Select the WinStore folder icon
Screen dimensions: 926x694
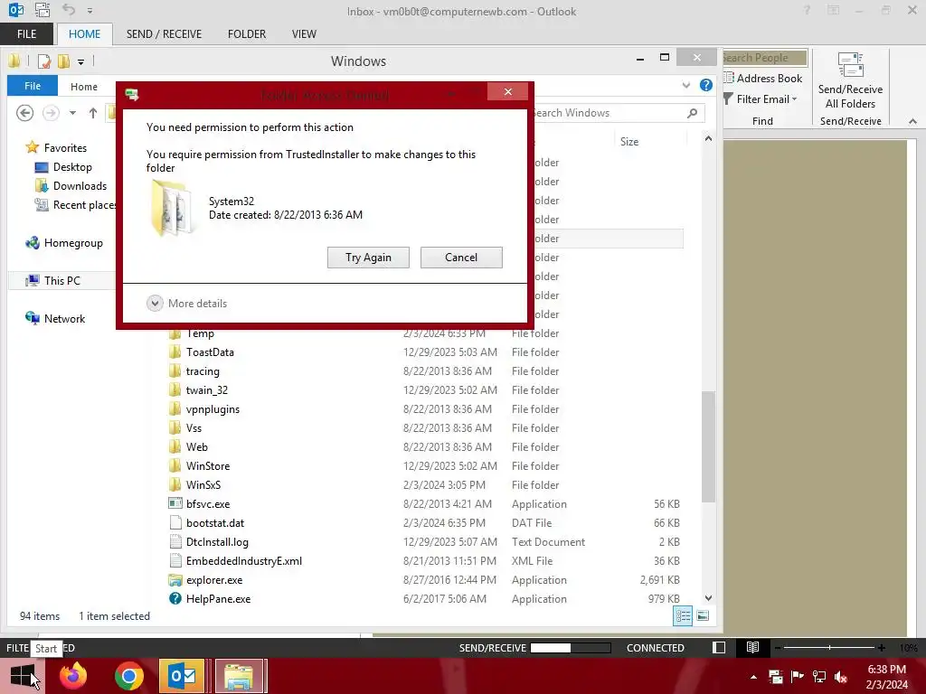175,465
